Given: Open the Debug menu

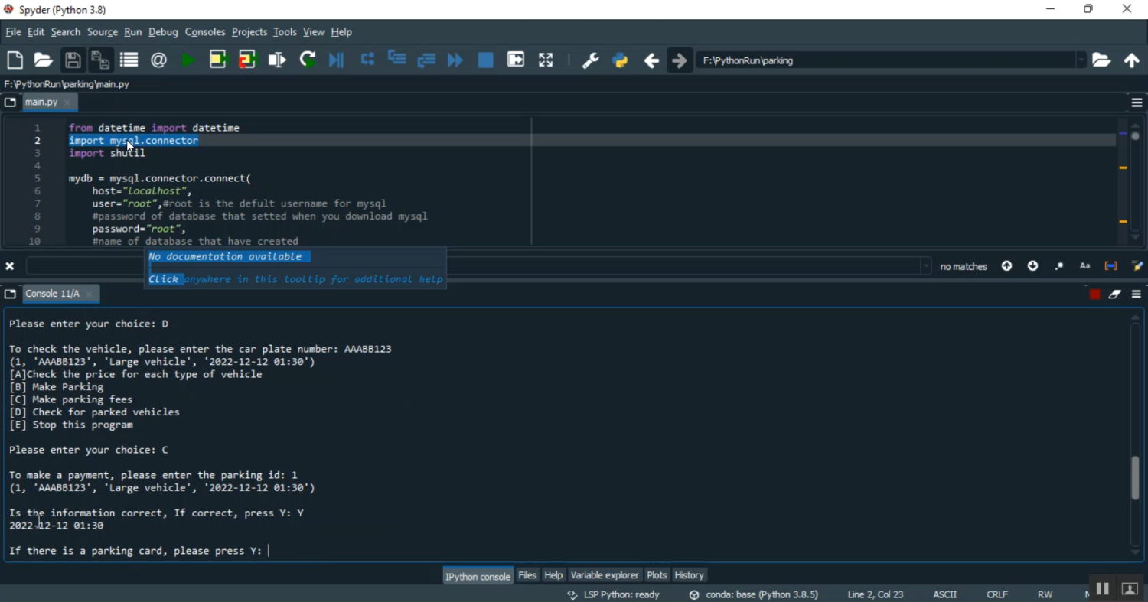Looking at the screenshot, I should pos(163,32).
